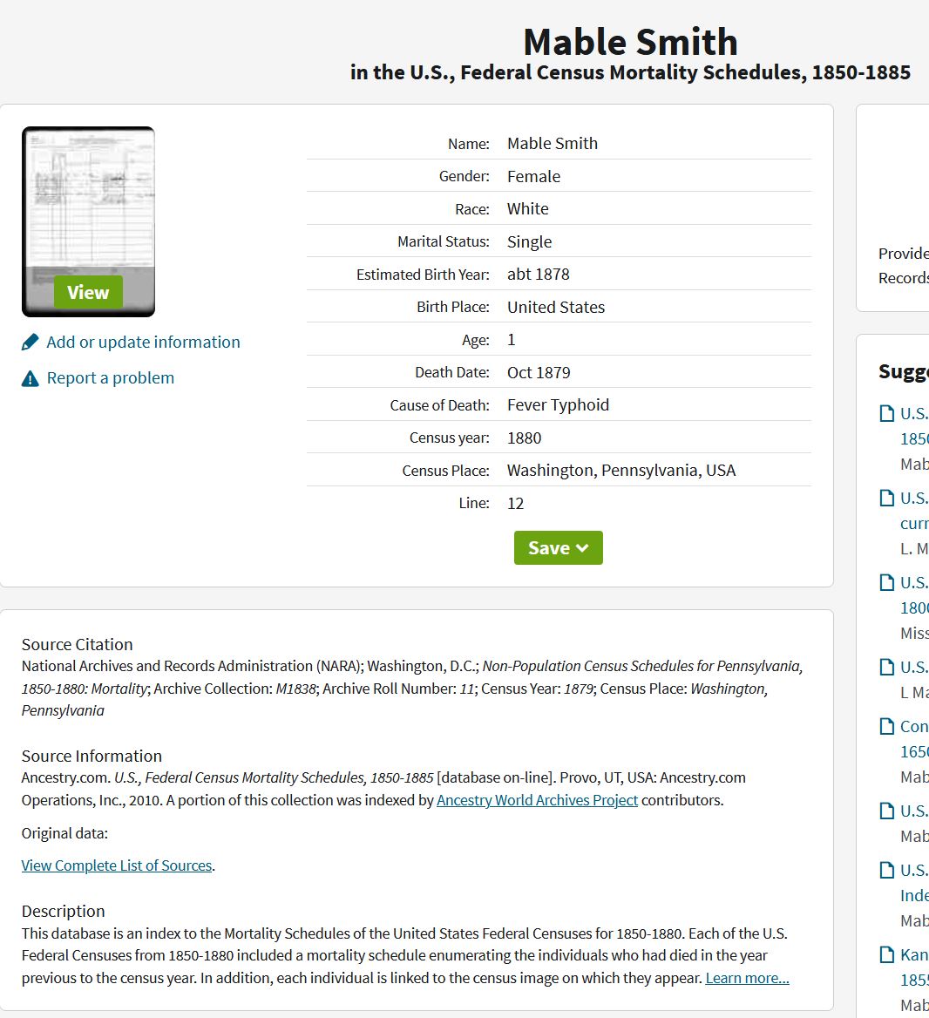Click the green View button on the census image

pos(88,292)
